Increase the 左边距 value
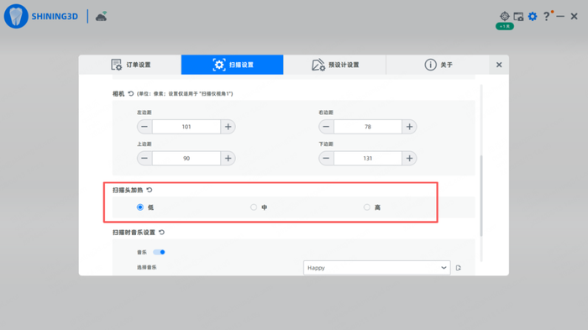Screen dimensions: 588x330 228,127
